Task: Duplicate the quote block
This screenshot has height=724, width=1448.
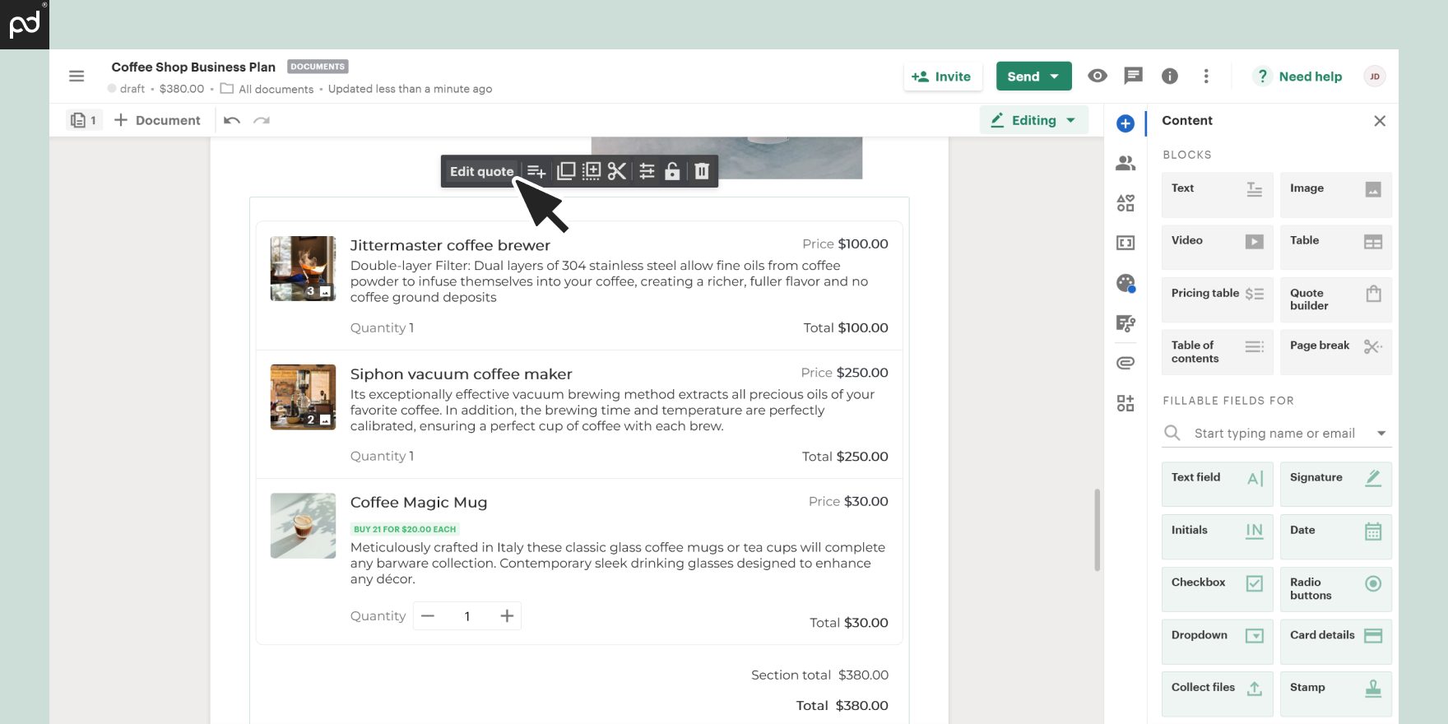Action: pos(566,171)
